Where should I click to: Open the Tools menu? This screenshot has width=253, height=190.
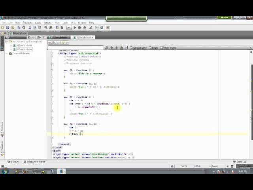tap(65, 23)
